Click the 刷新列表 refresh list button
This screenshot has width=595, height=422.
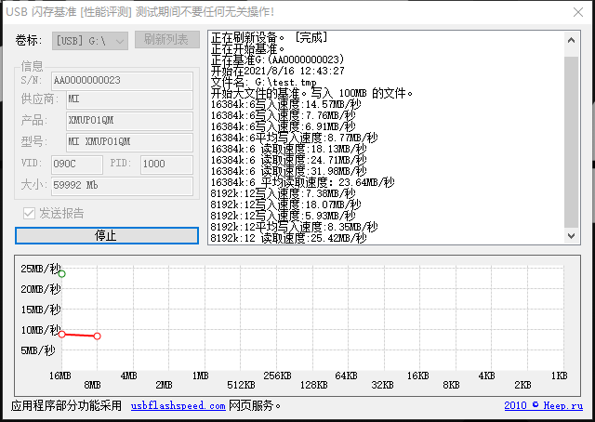pyautogui.click(x=166, y=40)
